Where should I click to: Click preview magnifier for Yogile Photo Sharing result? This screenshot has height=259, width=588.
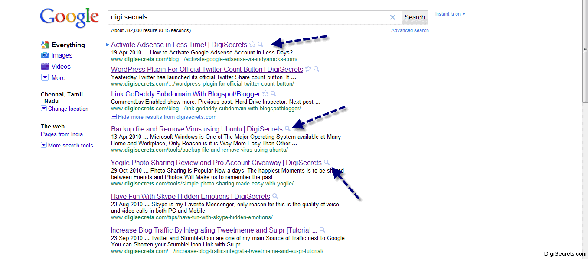click(327, 163)
